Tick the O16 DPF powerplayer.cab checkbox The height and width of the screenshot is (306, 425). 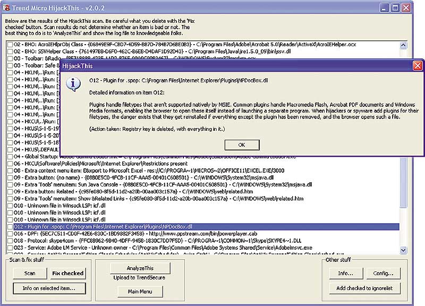point(10,234)
